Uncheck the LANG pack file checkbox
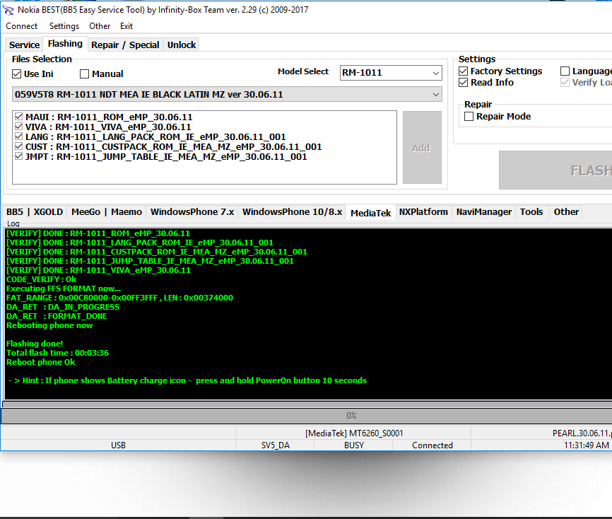 pyautogui.click(x=19, y=136)
